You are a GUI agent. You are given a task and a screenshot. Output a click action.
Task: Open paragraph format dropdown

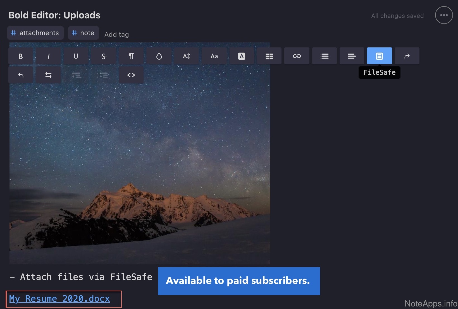point(131,56)
